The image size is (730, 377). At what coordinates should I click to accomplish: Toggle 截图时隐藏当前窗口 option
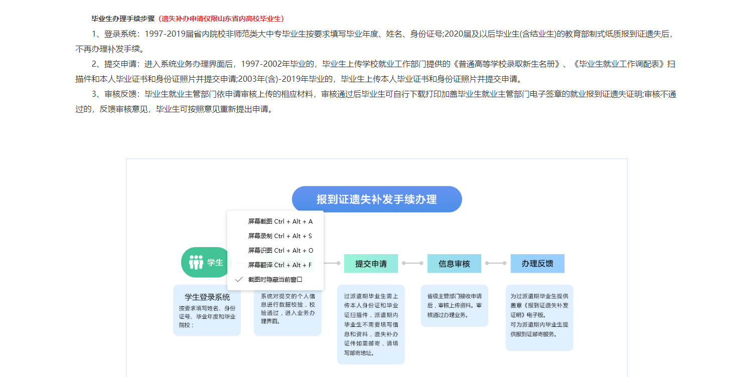275,279
